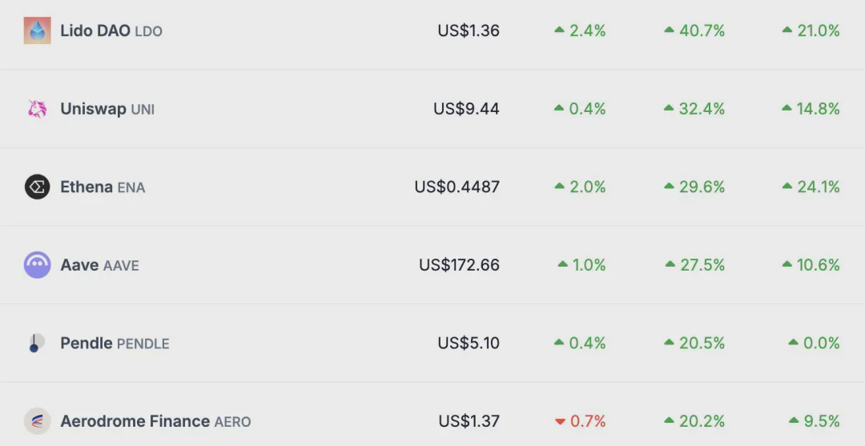Image resolution: width=865 pixels, height=446 pixels.
Task: Click the pink Uniswap unicorn icon
Action: tap(37, 109)
